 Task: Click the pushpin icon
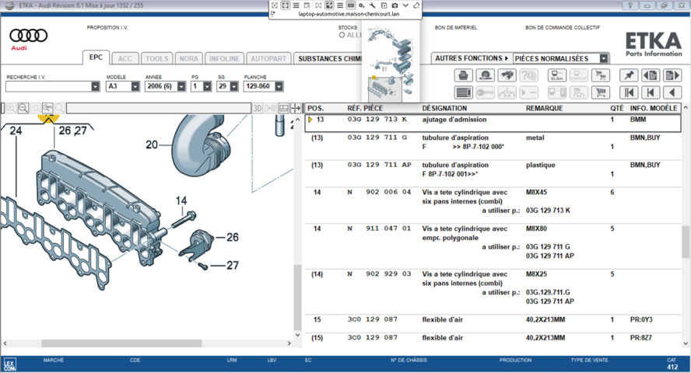pos(629,75)
